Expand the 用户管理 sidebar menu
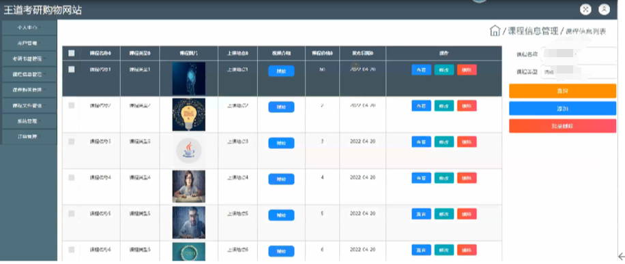Screen dimensions: 625x264 [x=29, y=43]
